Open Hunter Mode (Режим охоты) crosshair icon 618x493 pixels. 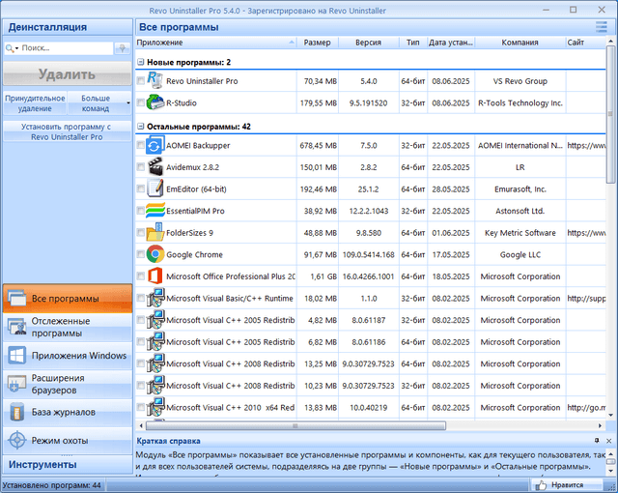pyautogui.click(x=18, y=440)
